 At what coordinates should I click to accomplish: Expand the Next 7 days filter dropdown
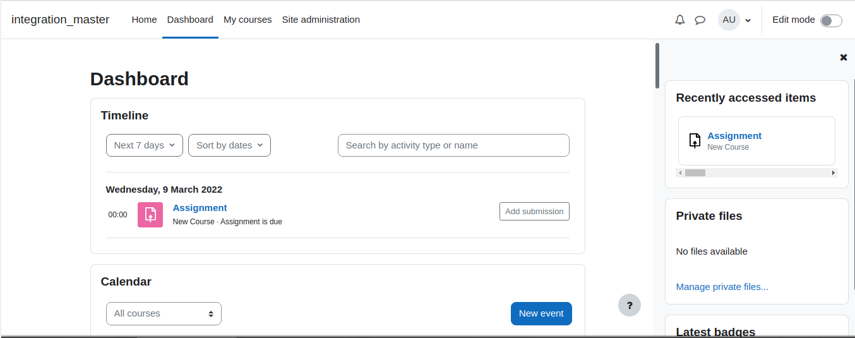tap(145, 145)
